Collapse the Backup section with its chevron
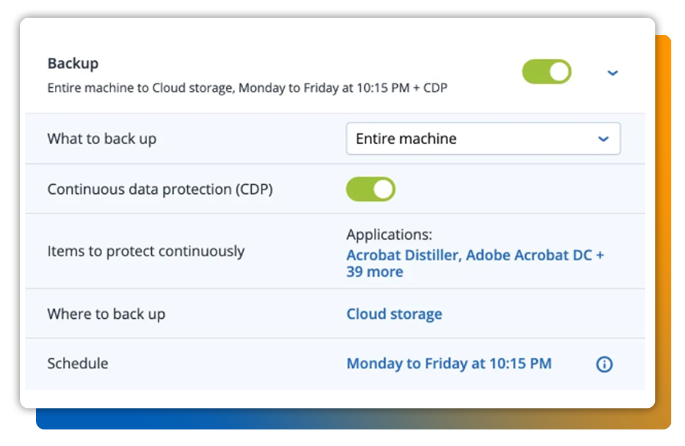685x446 pixels. pyautogui.click(x=613, y=73)
